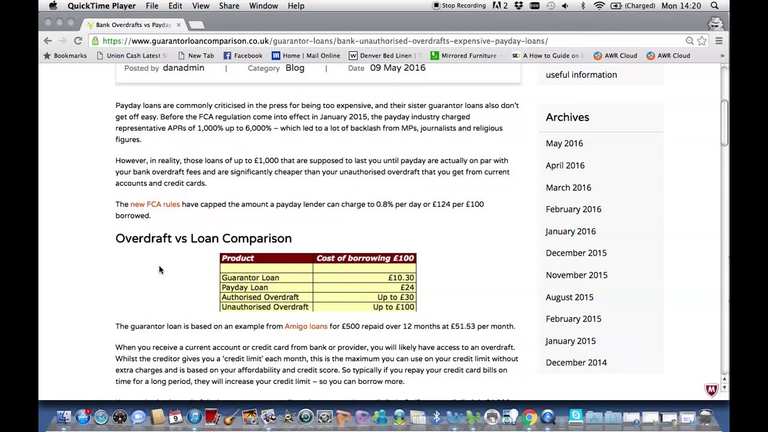Open the August 2015 archive

(569, 297)
